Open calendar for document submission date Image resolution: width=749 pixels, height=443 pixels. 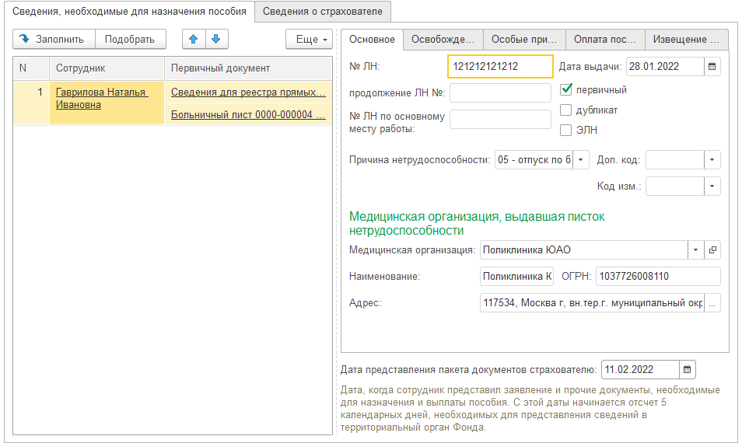(x=688, y=369)
